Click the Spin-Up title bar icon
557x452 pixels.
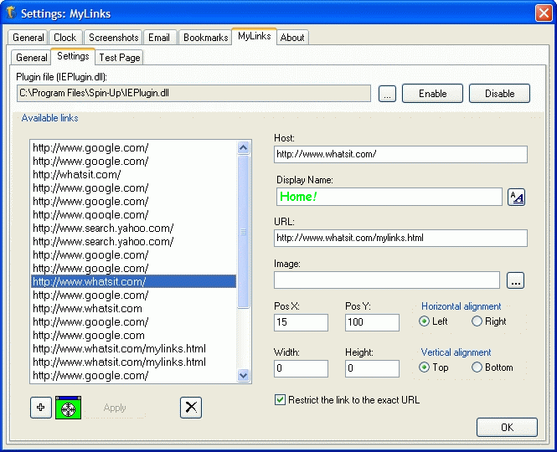pos(10,13)
